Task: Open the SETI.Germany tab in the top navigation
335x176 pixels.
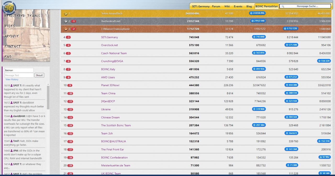Action: click(201, 7)
